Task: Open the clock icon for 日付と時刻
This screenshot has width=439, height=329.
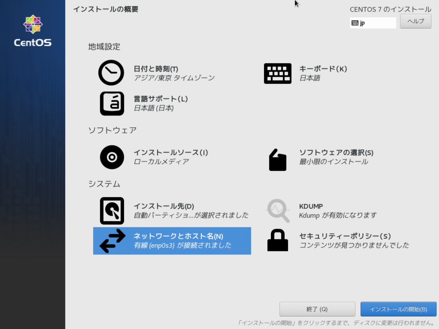Action: pyautogui.click(x=111, y=73)
